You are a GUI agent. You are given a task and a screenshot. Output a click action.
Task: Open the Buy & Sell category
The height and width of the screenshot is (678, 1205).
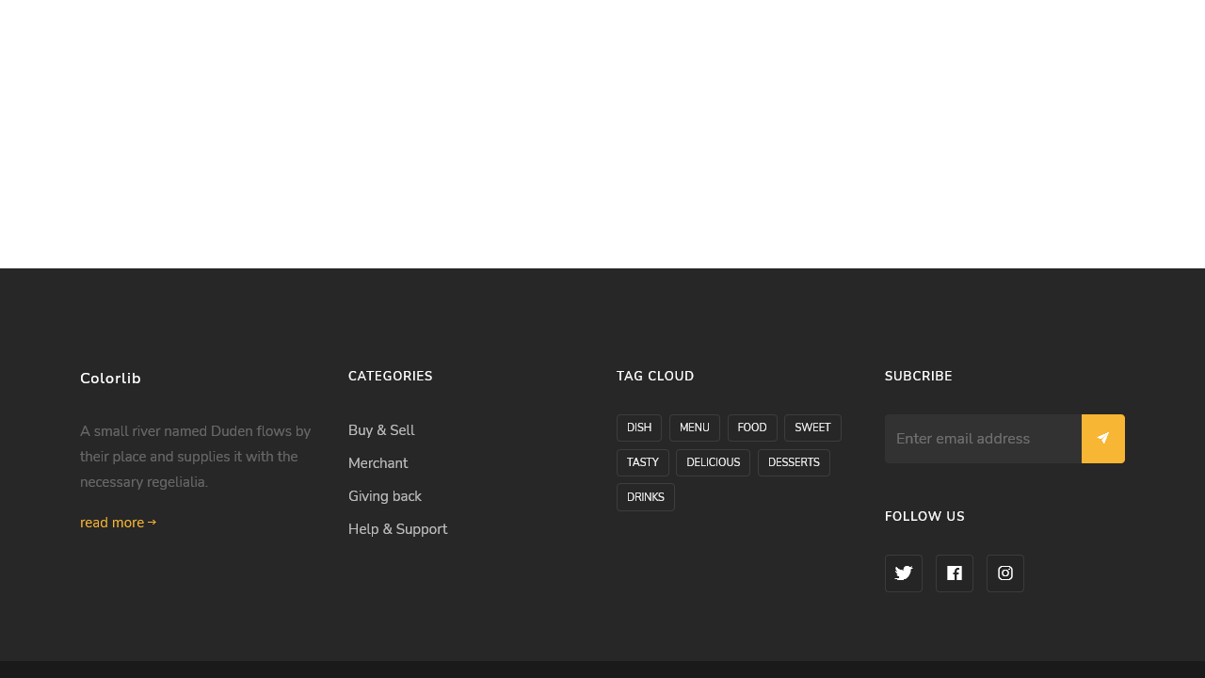point(381,428)
